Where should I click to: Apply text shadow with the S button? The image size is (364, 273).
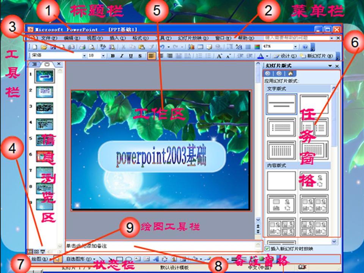point(140,56)
